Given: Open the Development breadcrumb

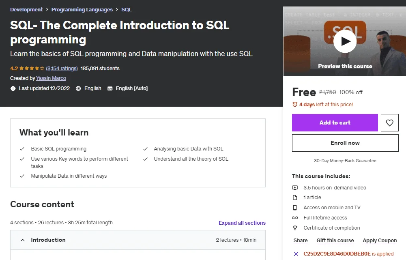Looking at the screenshot, I should pos(26,10).
